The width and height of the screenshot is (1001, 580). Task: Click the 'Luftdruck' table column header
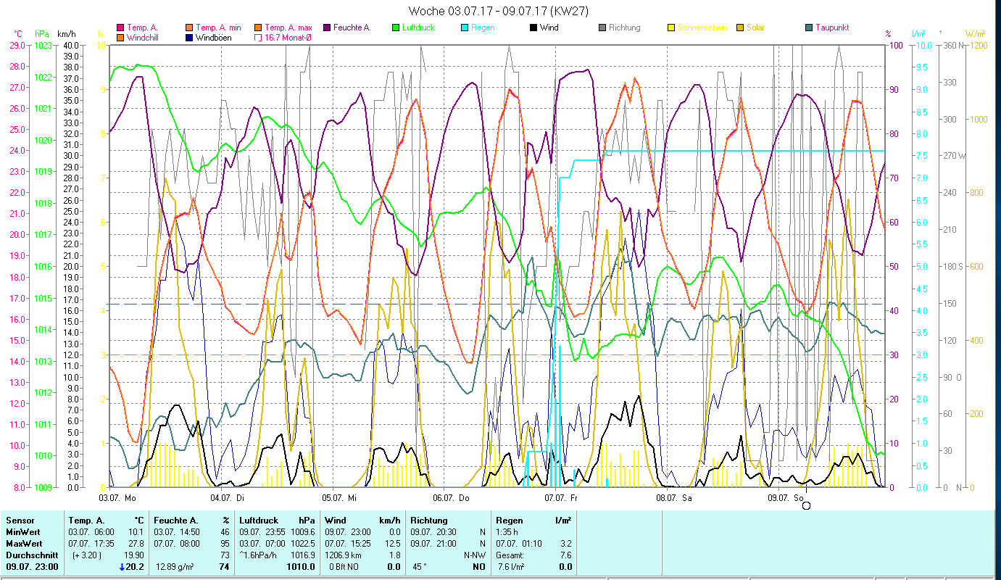tap(259, 520)
